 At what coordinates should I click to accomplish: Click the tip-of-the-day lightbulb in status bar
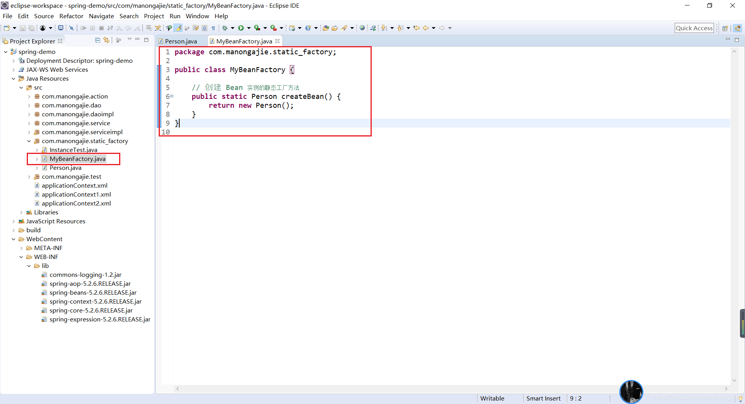[740, 399]
